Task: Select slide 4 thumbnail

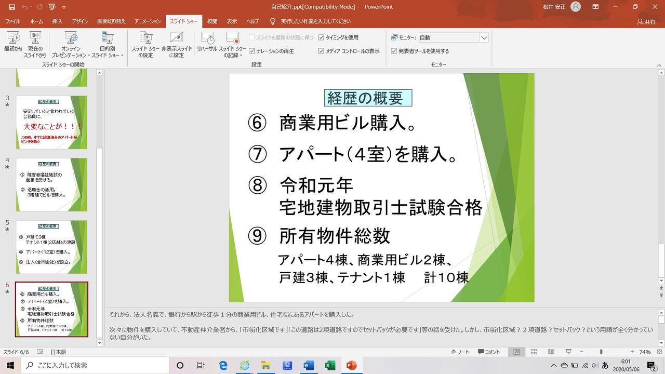Action: pyautogui.click(x=51, y=184)
